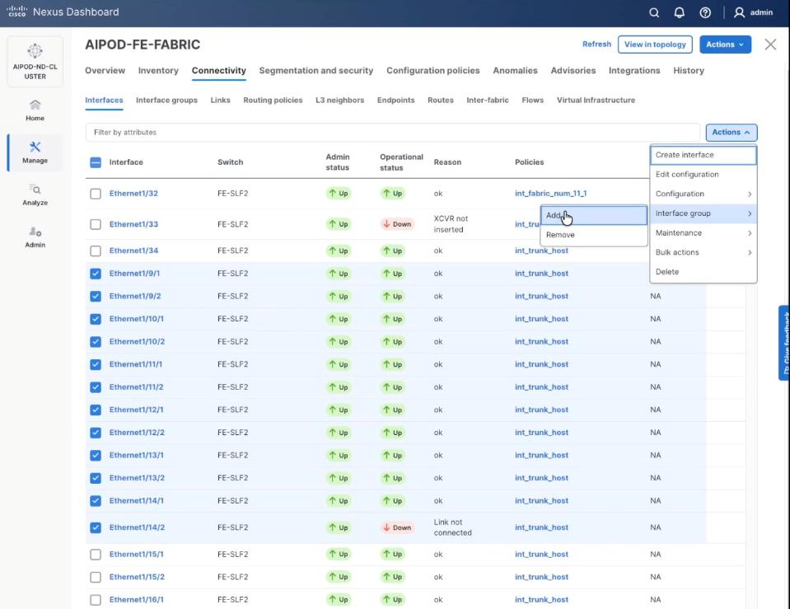Open the Analyze sidebar section

(35, 194)
